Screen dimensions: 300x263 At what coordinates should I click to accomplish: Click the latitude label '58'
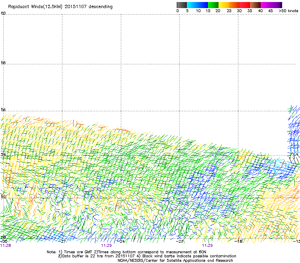click(x=3, y=63)
